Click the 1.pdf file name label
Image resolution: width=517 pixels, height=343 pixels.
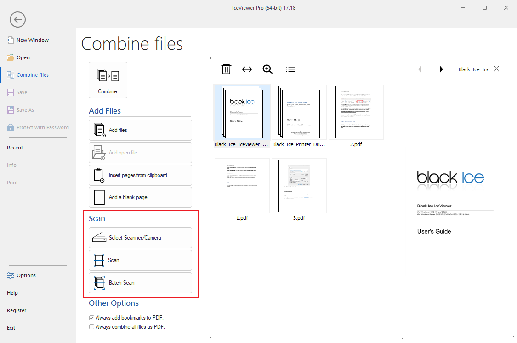coord(242,218)
